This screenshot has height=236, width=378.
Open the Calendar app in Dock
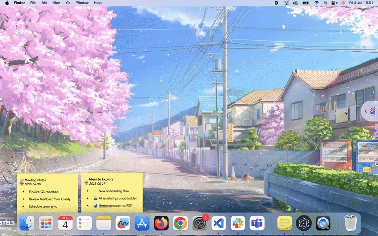coord(65,223)
